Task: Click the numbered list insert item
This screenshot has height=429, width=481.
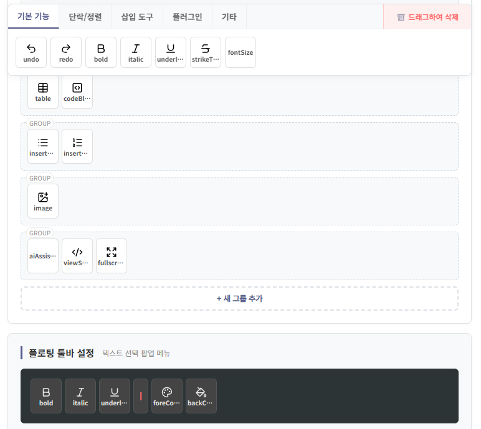Action: pos(77,146)
